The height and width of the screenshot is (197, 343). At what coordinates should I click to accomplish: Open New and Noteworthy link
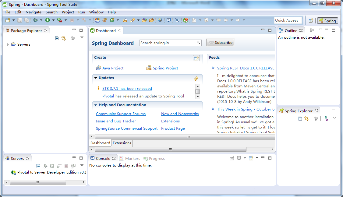[x=180, y=114]
